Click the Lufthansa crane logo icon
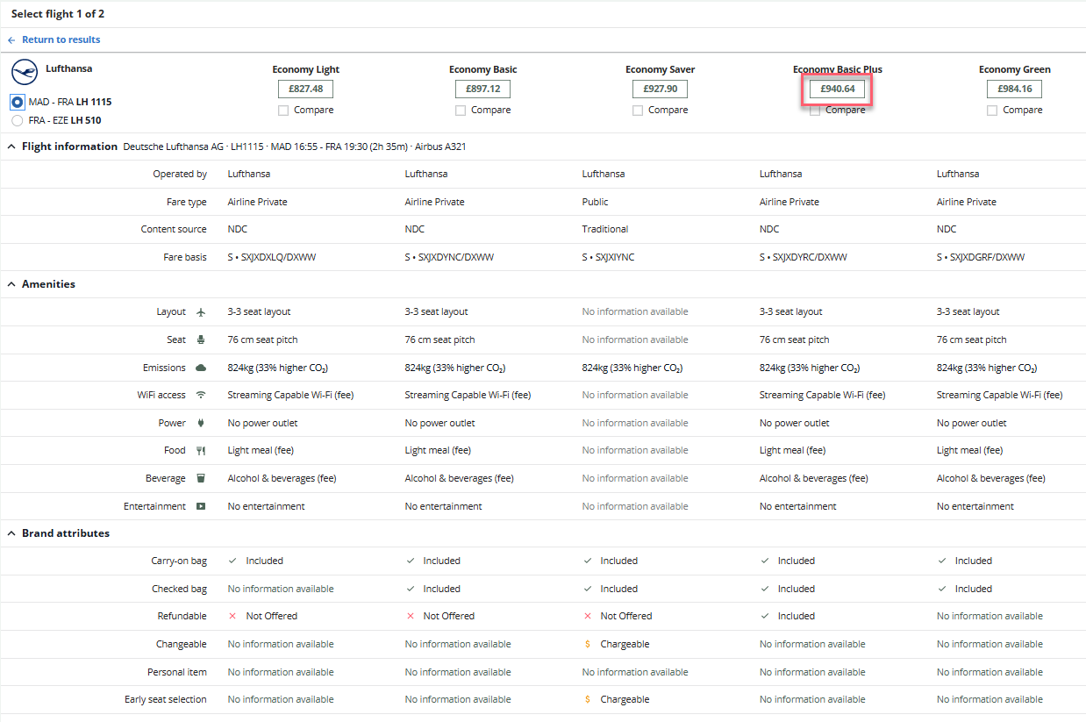1086x722 pixels. pos(25,72)
